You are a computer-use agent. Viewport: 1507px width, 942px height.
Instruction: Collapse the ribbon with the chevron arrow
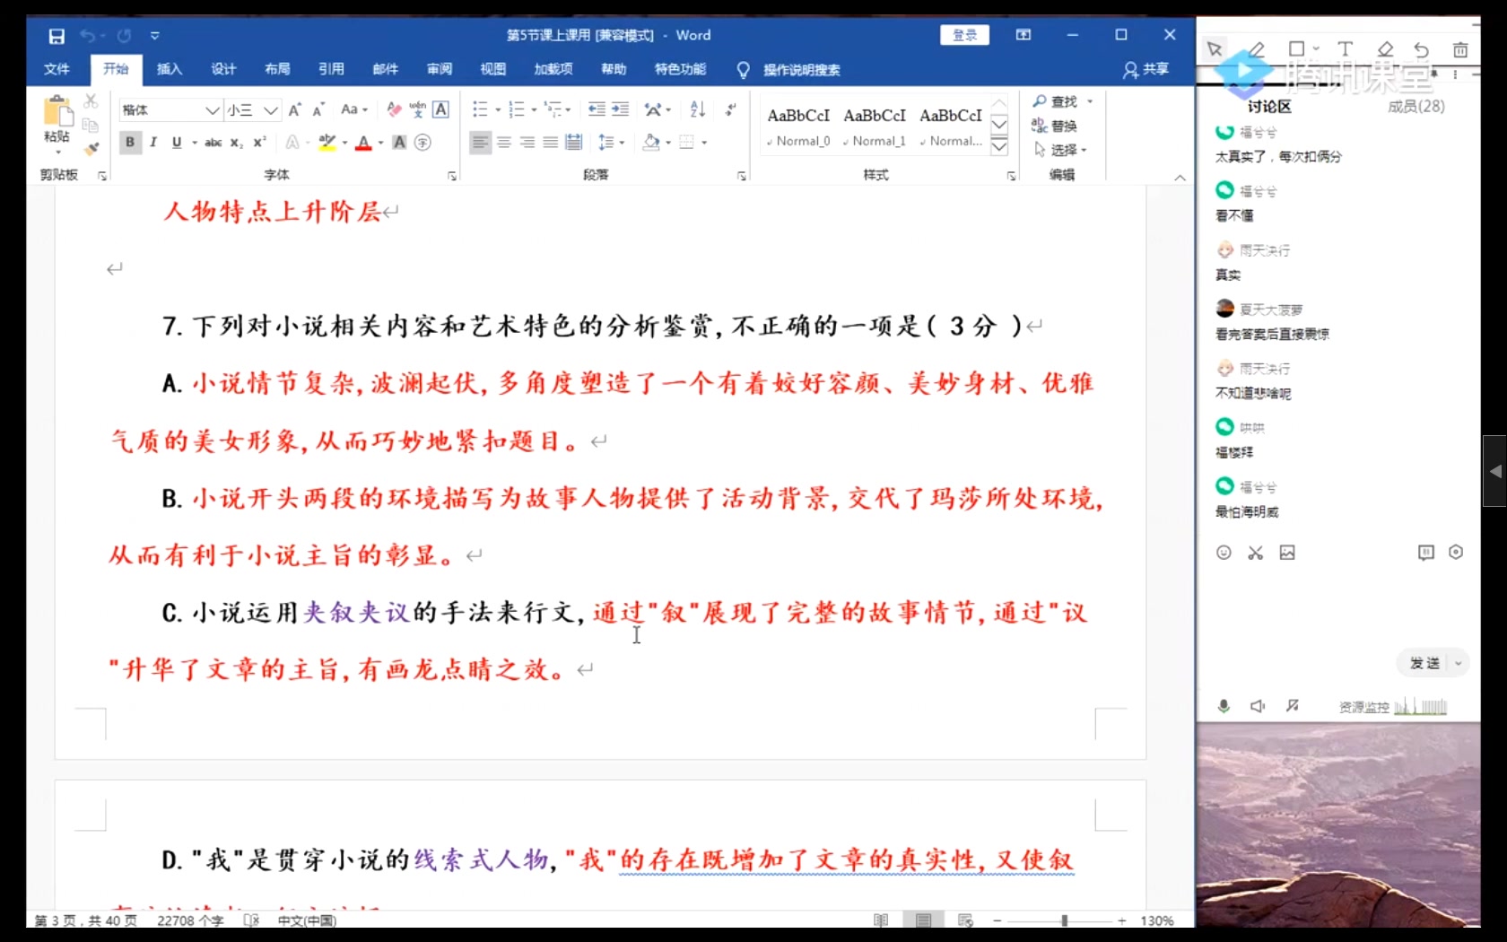point(1180,178)
